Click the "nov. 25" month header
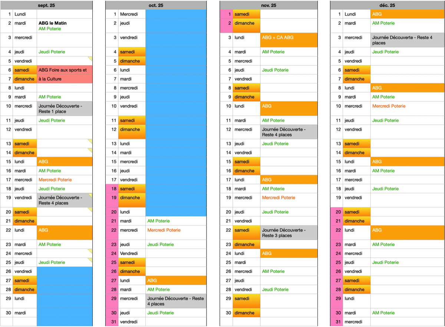The width and height of the screenshot is (445, 327). point(268,5)
